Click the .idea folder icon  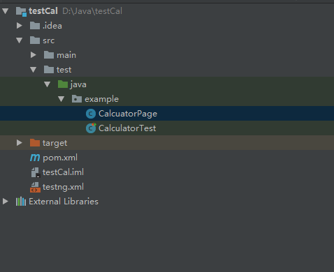click(35, 26)
